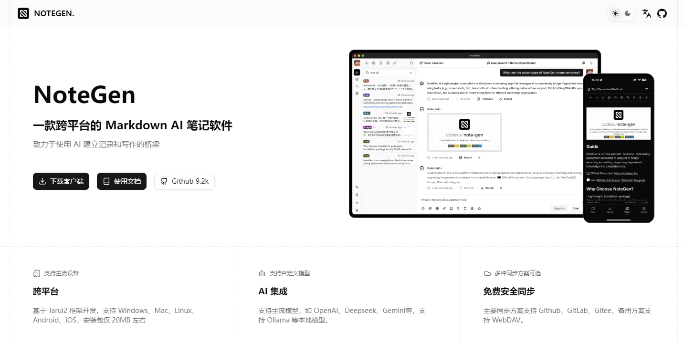Screen dimensions: 684x343
Task: Click the robot icon beside 支持自定义模型
Action: [262, 273]
